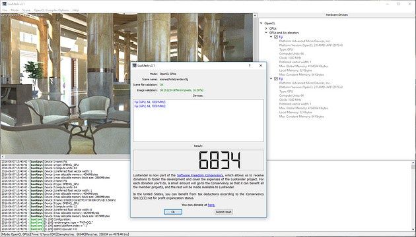Open the Mode menu
The height and width of the screenshot is (237, 416).
[15, 10]
